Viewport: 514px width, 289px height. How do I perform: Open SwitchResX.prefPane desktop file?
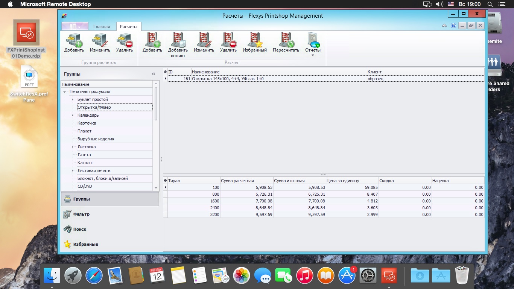[29, 84]
